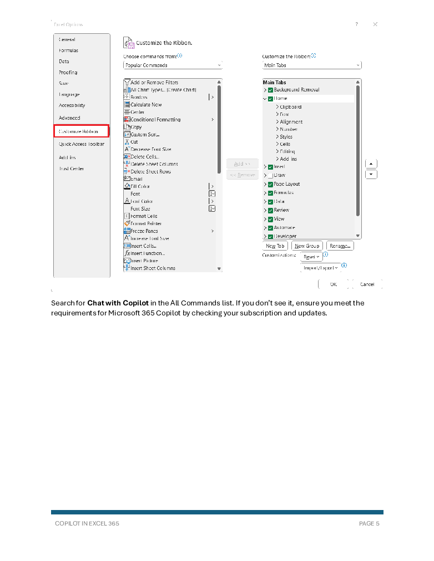
Task: Click the New Group button
Action: (x=307, y=246)
